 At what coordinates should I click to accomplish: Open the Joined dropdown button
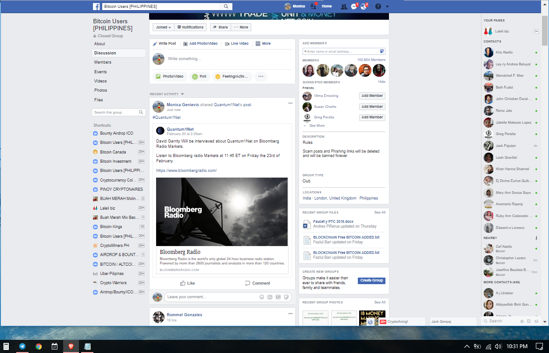click(x=164, y=27)
